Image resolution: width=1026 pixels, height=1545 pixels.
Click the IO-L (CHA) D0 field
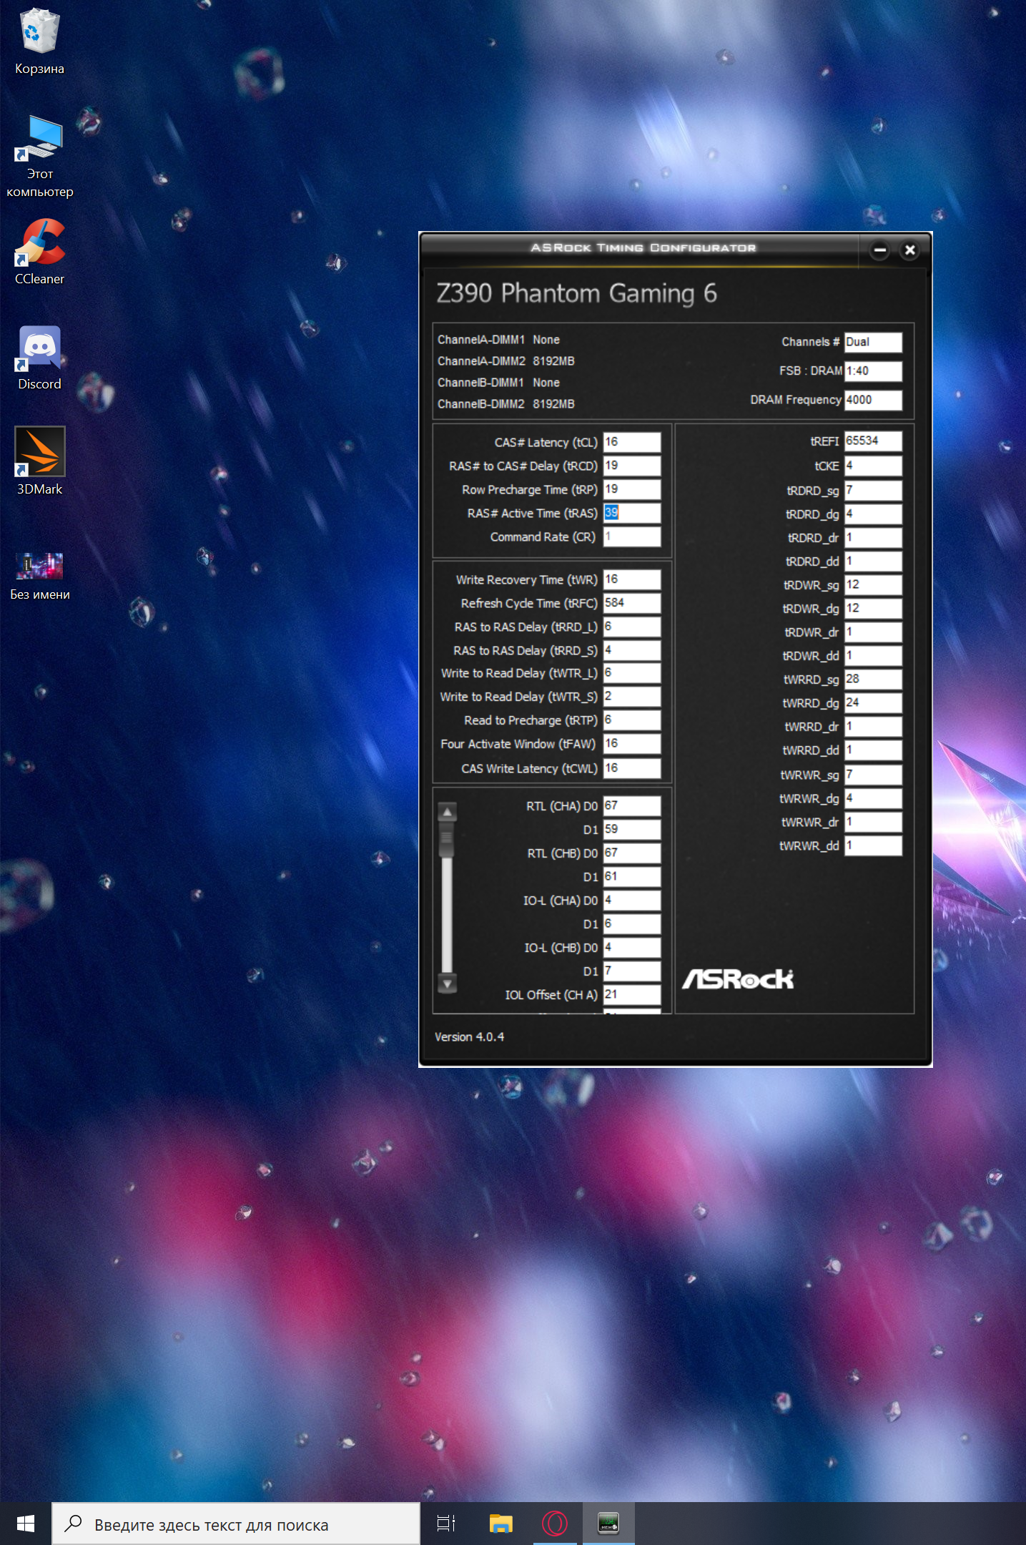click(x=631, y=901)
